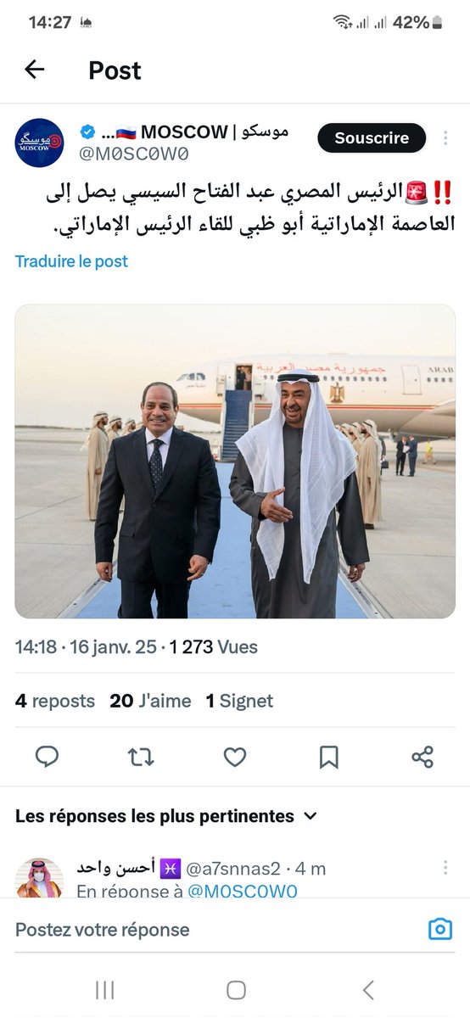
Task: Tap the Android home button
Action: (x=236, y=989)
